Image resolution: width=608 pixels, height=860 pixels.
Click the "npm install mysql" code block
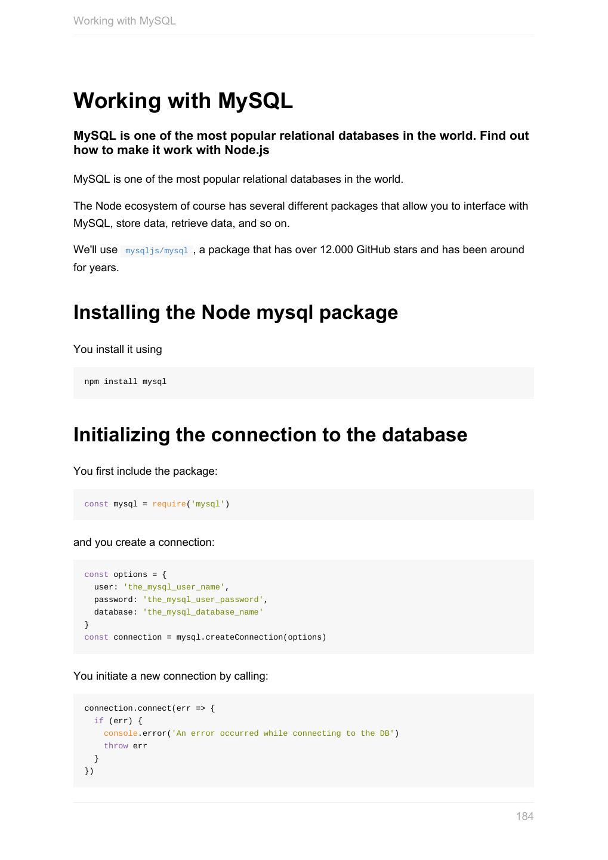tap(125, 382)
